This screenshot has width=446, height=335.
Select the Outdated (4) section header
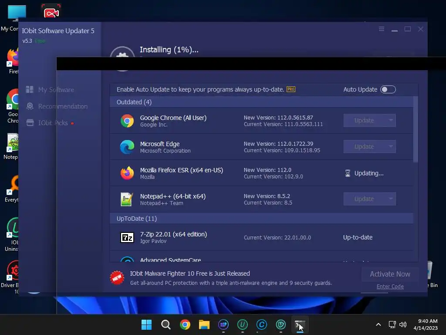tap(262, 102)
